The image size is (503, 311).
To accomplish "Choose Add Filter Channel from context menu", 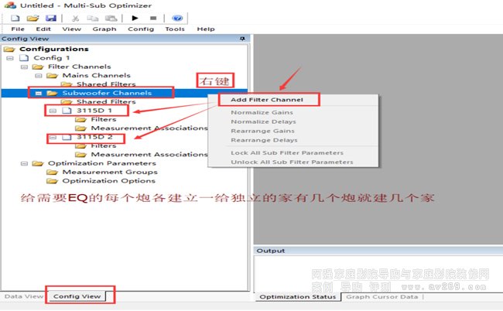I will pos(266,100).
